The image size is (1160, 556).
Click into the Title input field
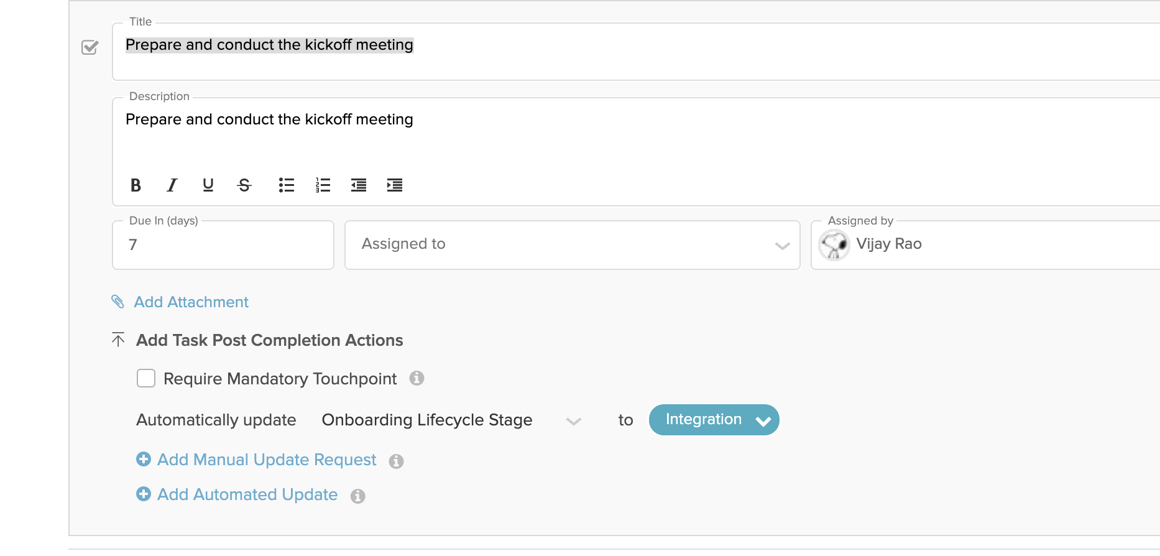(x=636, y=52)
